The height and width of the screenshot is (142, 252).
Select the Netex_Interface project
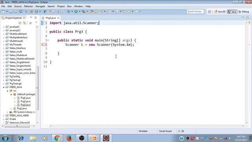click(x=17, y=48)
